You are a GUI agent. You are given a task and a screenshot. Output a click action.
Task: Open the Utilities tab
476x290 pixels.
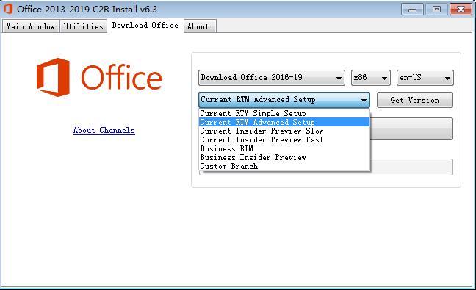pos(83,26)
